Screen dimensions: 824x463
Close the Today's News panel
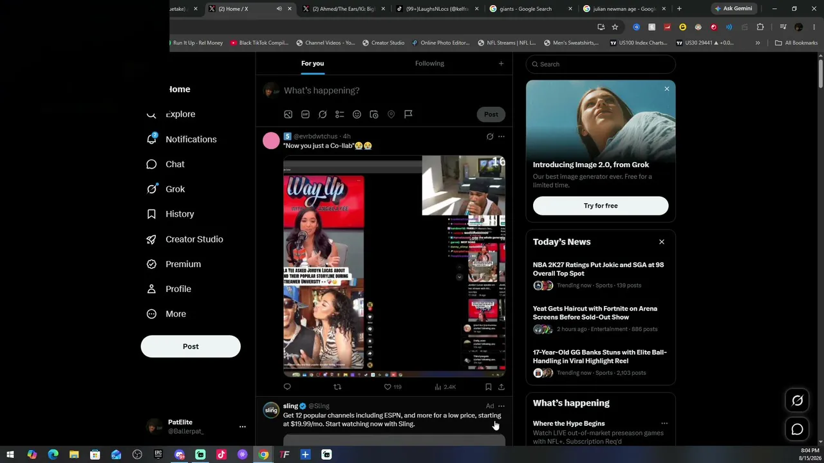pyautogui.click(x=662, y=242)
